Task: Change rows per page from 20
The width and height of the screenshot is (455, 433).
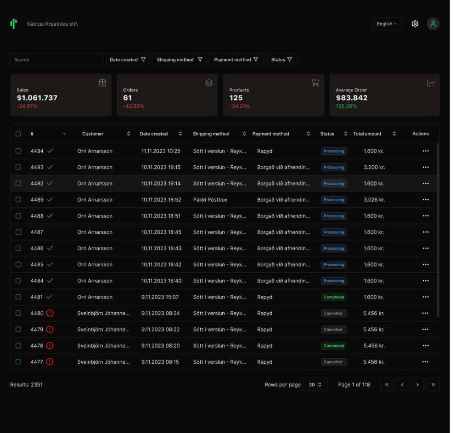Action: (315, 385)
